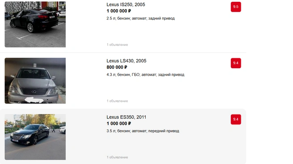Screen dimensions: 293x164
Task: Select the highlighted Lexus ES350 listing card
Action: coord(123,137)
